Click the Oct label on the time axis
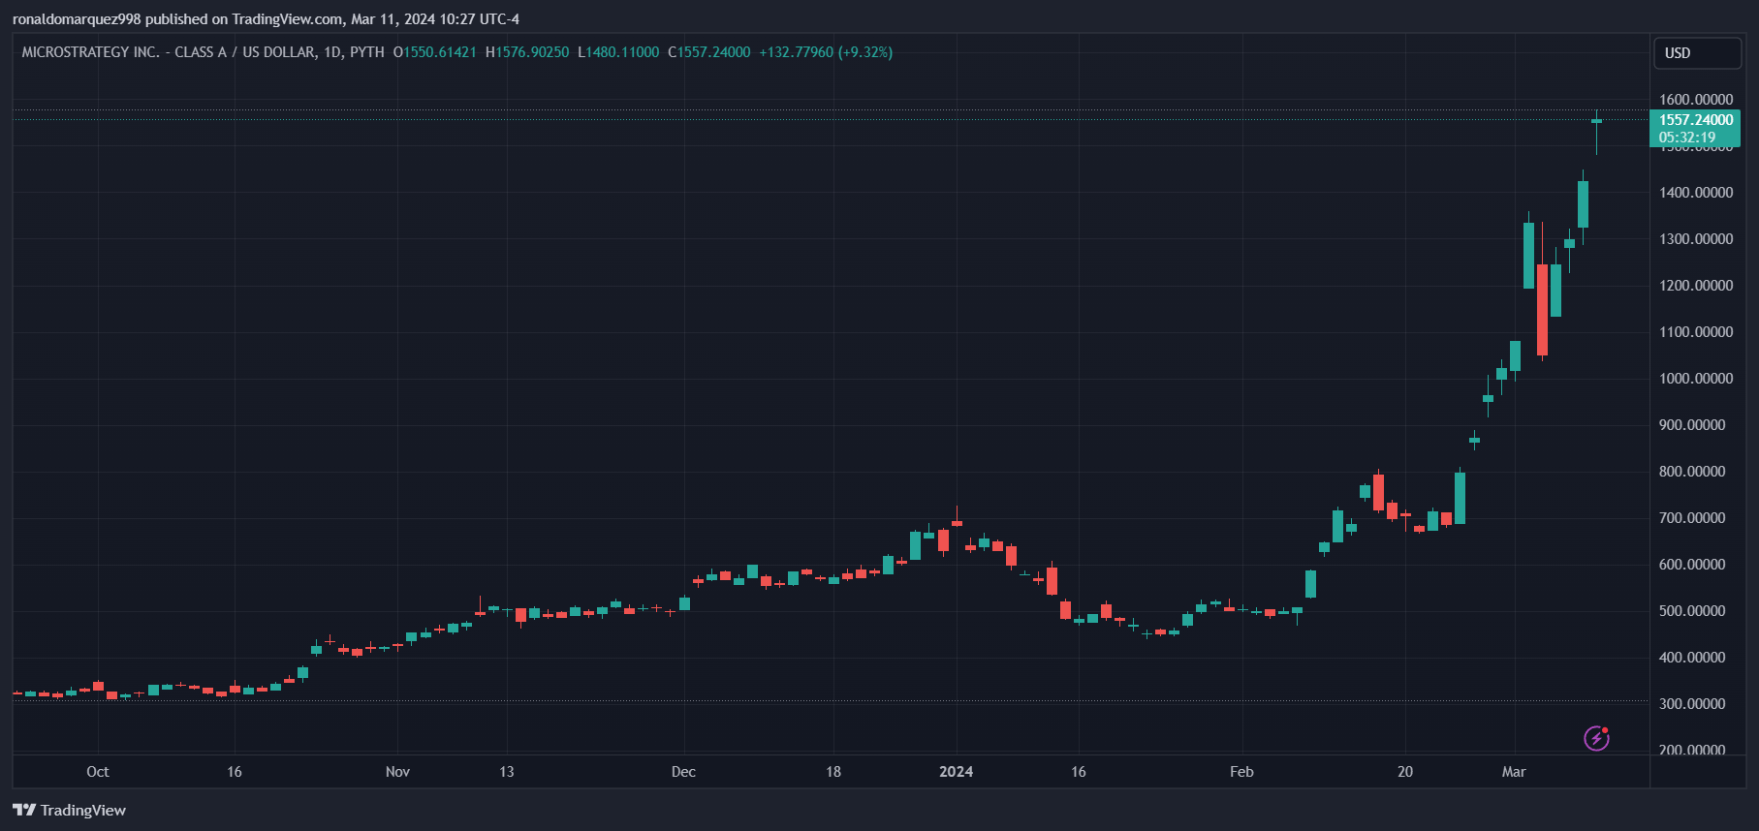The width and height of the screenshot is (1759, 831). (x=98, y=772)
